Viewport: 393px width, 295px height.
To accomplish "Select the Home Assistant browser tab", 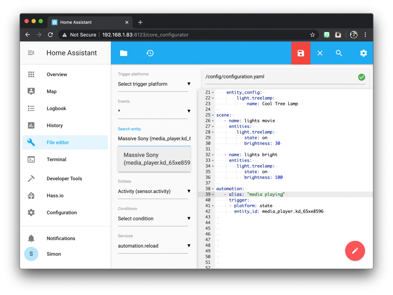I will pos(90,22).
